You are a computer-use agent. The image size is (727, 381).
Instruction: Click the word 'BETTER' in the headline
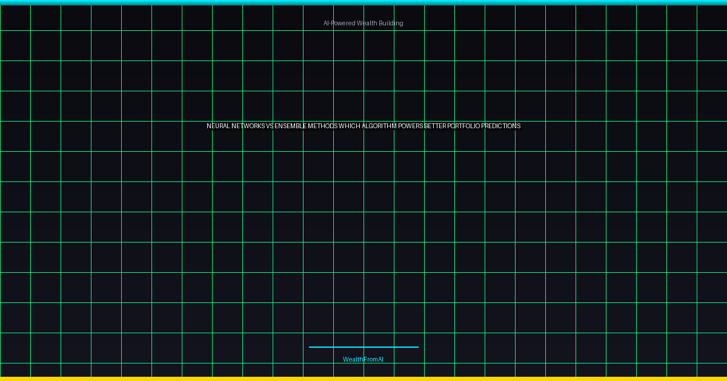[435, 126]
